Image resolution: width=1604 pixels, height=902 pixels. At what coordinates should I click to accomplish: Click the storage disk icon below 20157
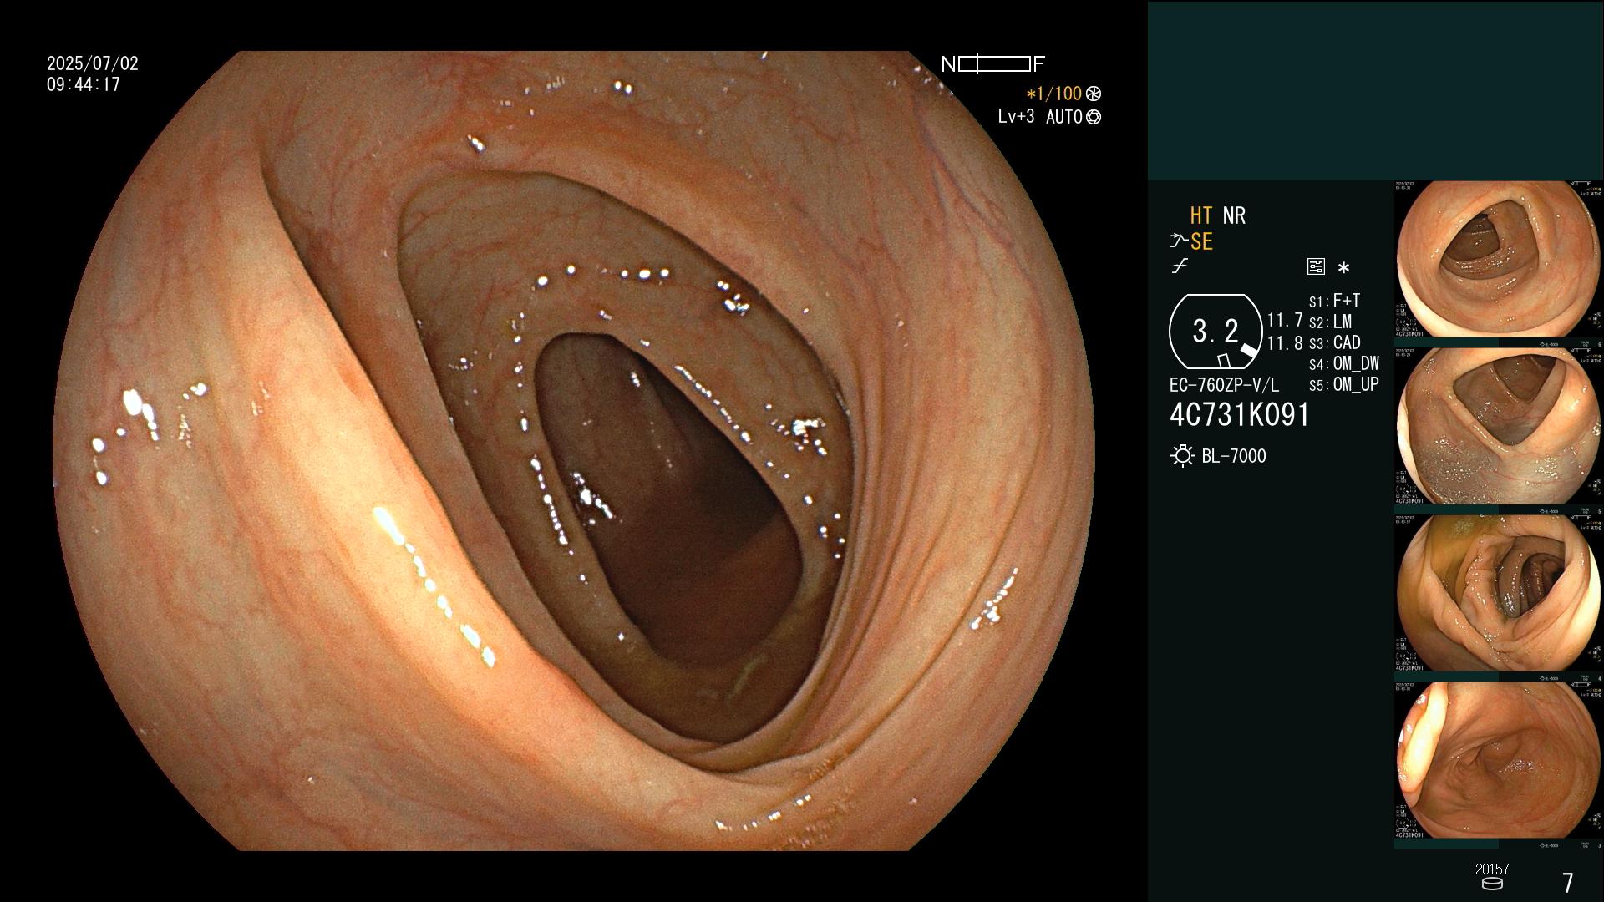coord(1492,884)
